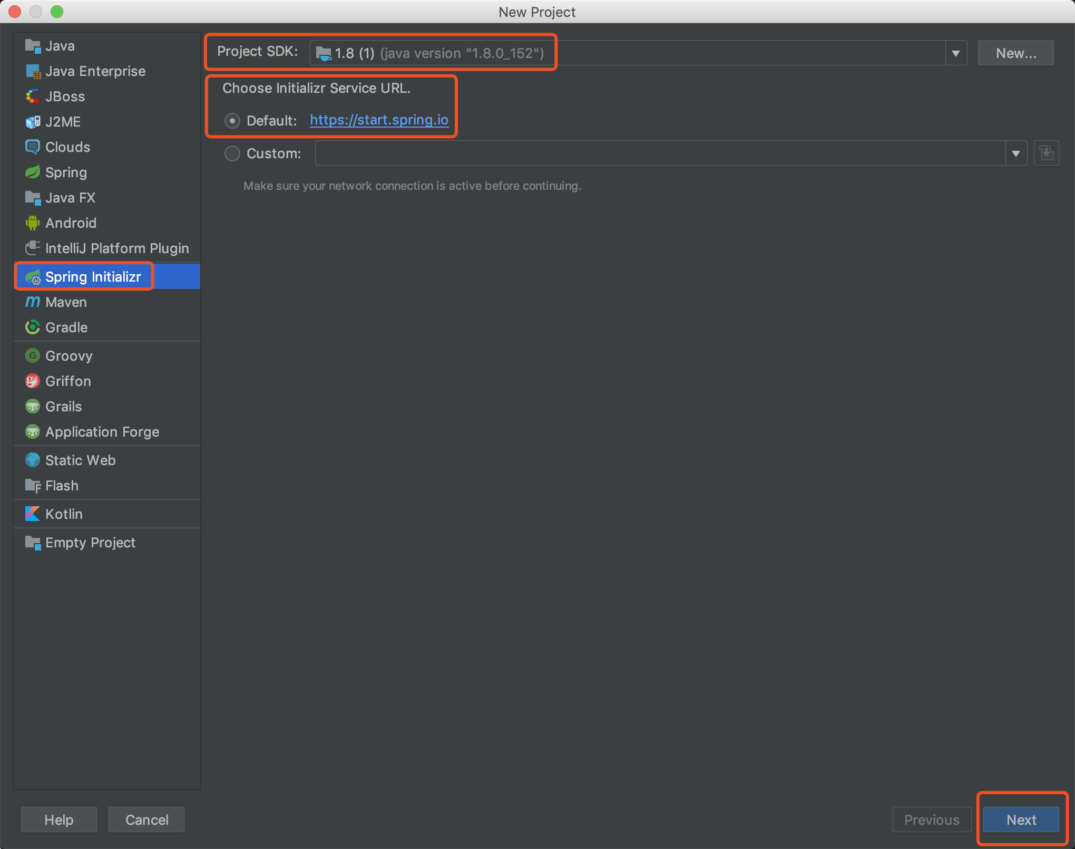Select the Android robot icon
This screenshot has width=1075, height=849.
tap(33, 223)
